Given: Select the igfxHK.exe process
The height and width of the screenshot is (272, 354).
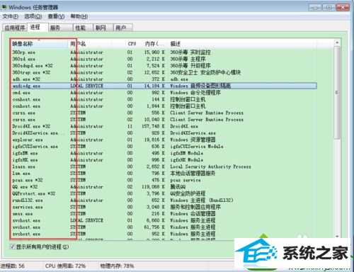Looking at the screenshot, I should pyautogui.click(x=164, y=160).
